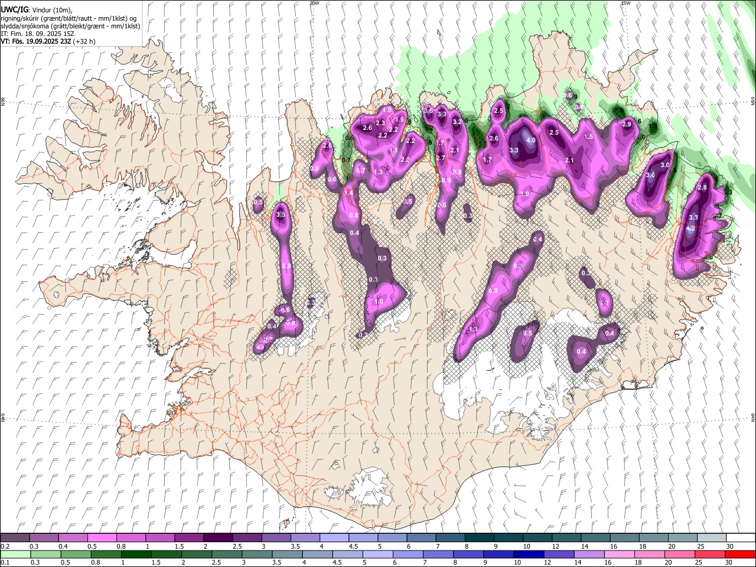This screenshot has height=567, width=756.
Task: Click the deep navy blue swatch labeled 10 in the bottom row
Action: pos(528,555)
